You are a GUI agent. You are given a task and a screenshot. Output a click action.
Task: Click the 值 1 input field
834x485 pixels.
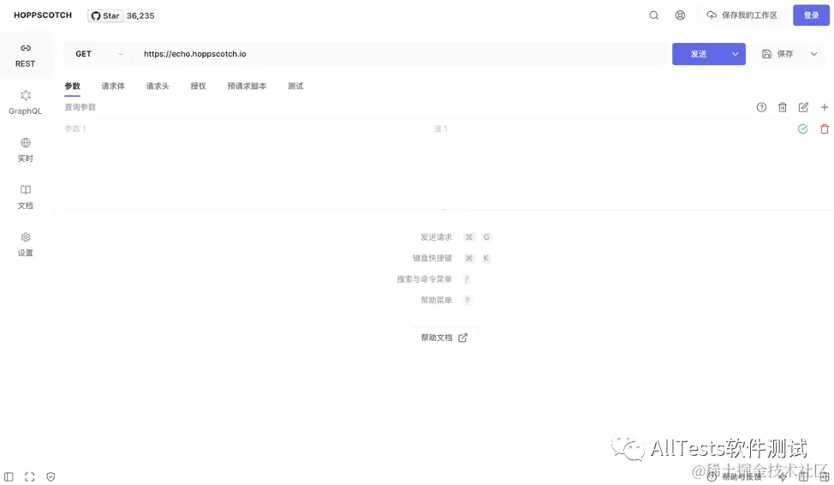click(x=609, y=129)
